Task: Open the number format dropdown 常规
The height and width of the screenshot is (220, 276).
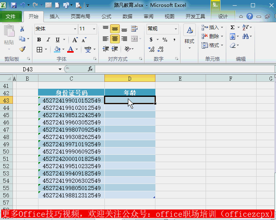Action: [x=162, y=29]
